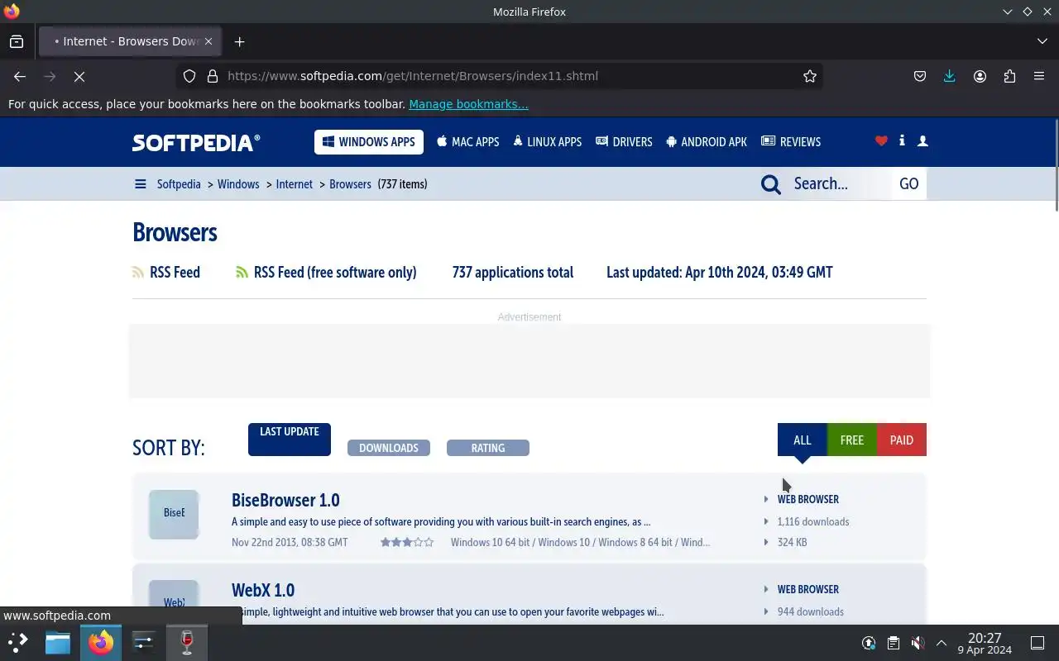Click WEB BROWSER category of BiseBrowser
Image resolution: width=1059 pixels, height=661 pixels.
click(x=808, y=499)
